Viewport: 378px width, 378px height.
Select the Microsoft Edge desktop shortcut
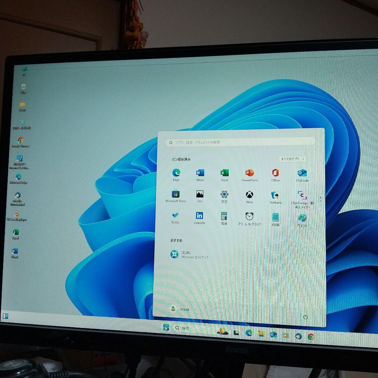click(18, 179)
